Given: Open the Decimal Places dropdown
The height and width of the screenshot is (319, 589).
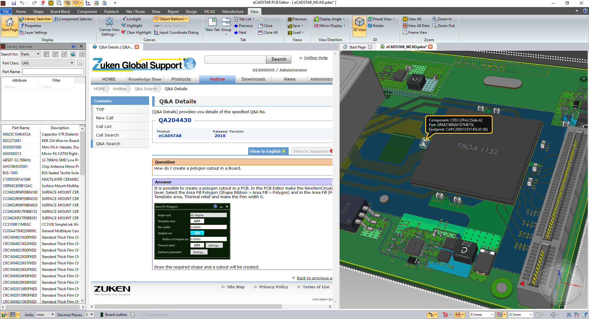Looking at the screenshot, I should coord(89,315).
